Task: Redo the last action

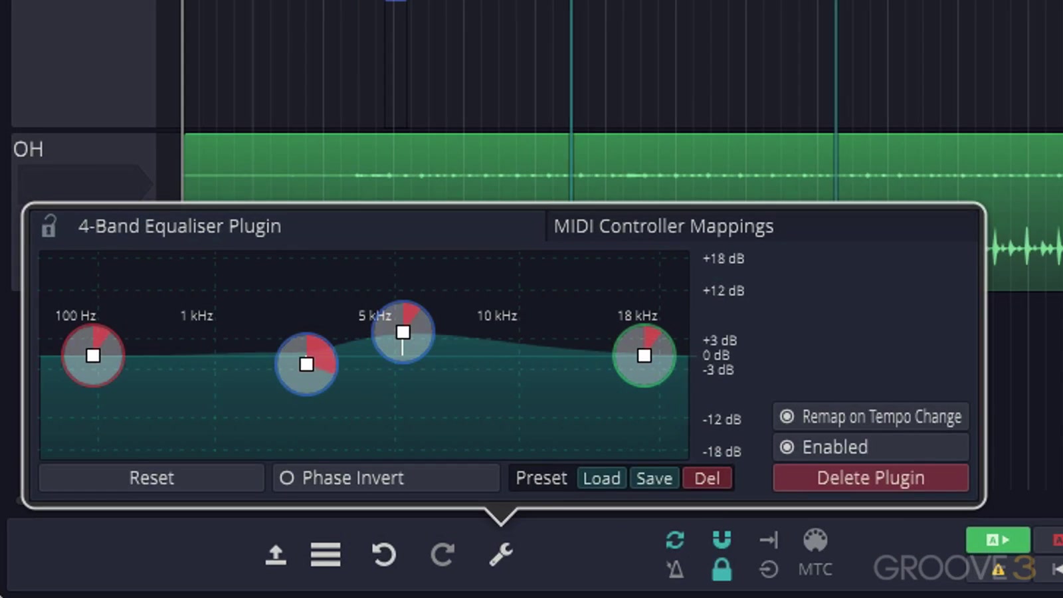Action: click(x=443, y=555)
